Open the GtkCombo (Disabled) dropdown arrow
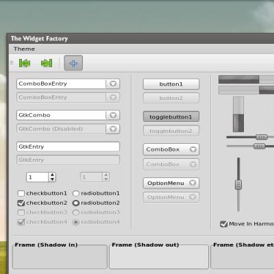Image resolution: width=274 pixels, height=274 pixels. pyautogui.click(x=113, y=129)
